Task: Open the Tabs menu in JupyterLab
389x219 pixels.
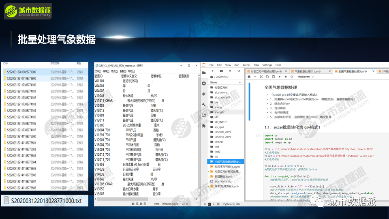Action: click(256, 65)
